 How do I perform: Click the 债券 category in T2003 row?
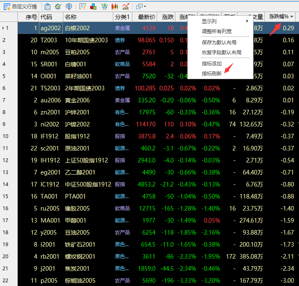tap(120, 40)
